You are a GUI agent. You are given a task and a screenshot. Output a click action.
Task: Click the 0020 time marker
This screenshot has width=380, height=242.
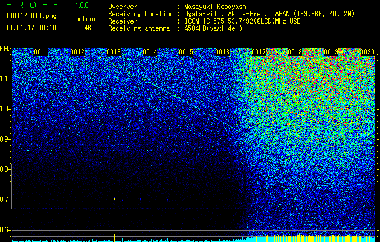click(x=367, y=52)
